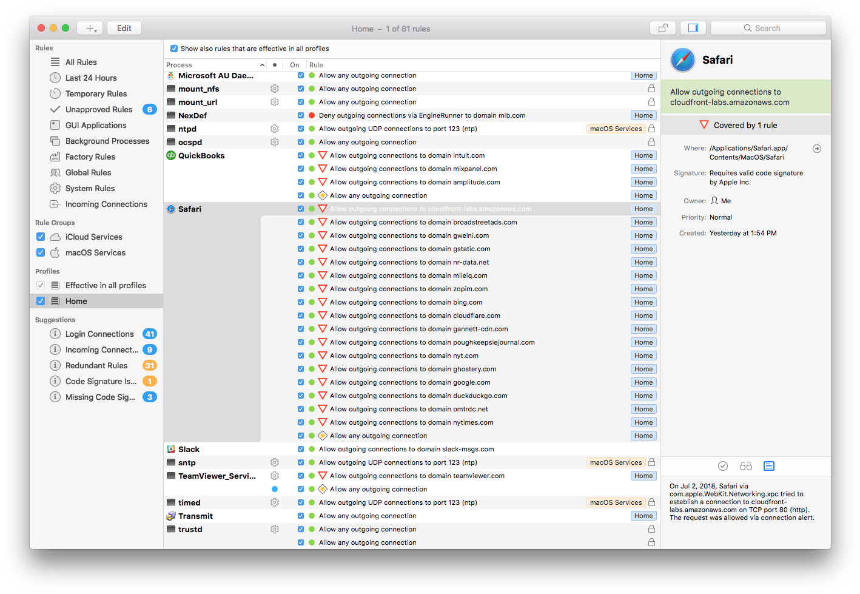Open Global Rules section
860x594 pixels.
(x=89, y=172)
